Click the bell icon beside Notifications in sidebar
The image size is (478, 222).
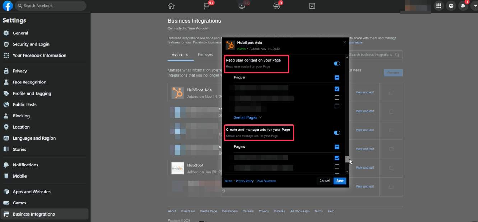[6, 165]
